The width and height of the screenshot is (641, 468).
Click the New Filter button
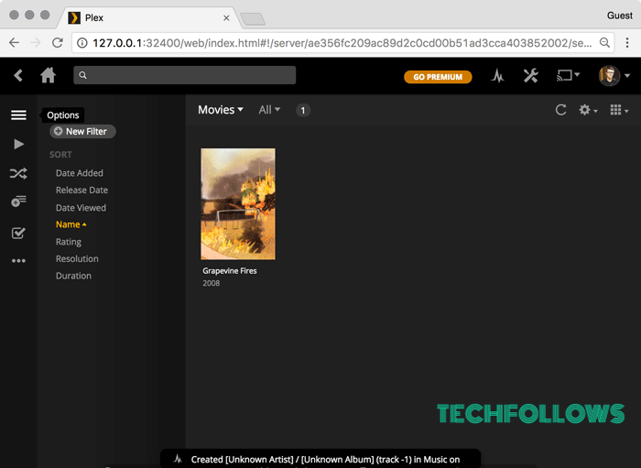(x=82, y=132)
